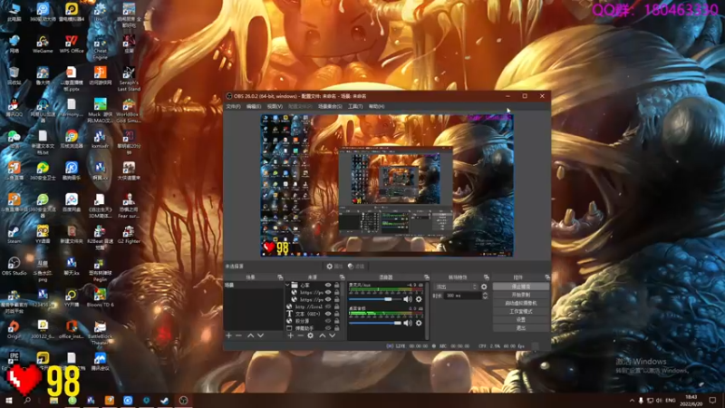Toggle visibility of the 心率 source group
Screen dimensions: 725x408
328,286
